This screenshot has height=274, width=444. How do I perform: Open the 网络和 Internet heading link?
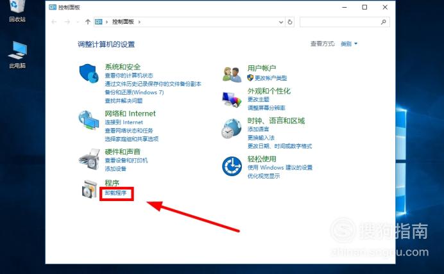click(x=130, y=113)
